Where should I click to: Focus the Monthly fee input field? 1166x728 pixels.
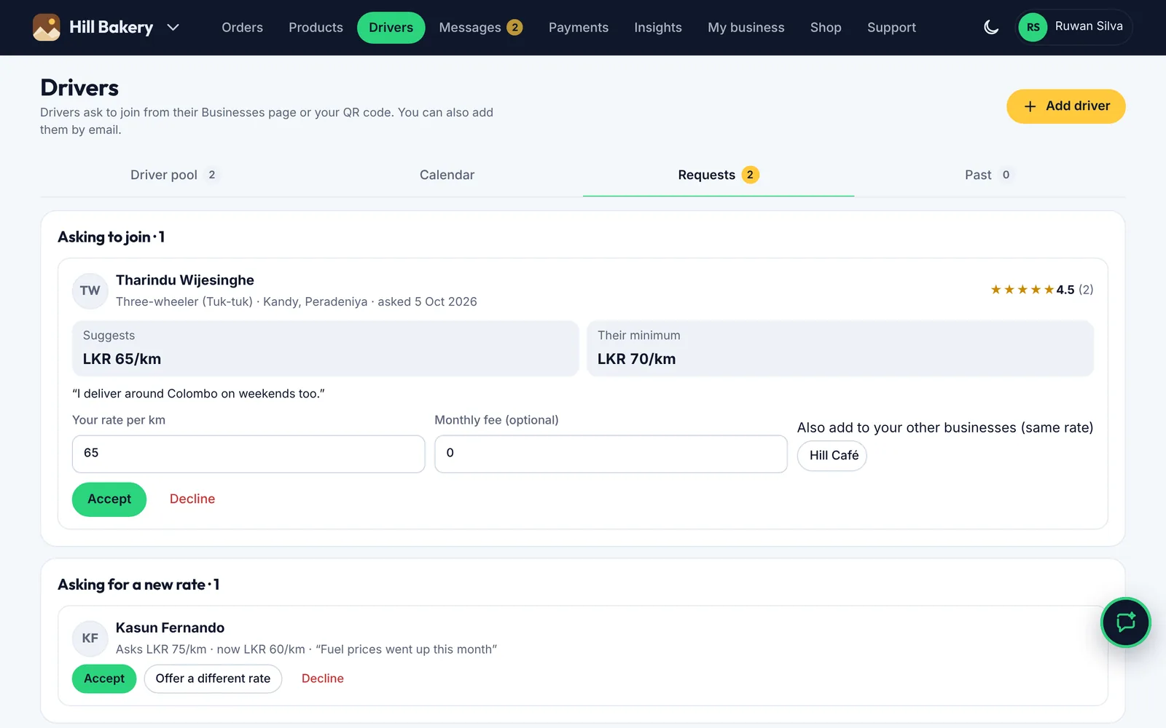611,454
